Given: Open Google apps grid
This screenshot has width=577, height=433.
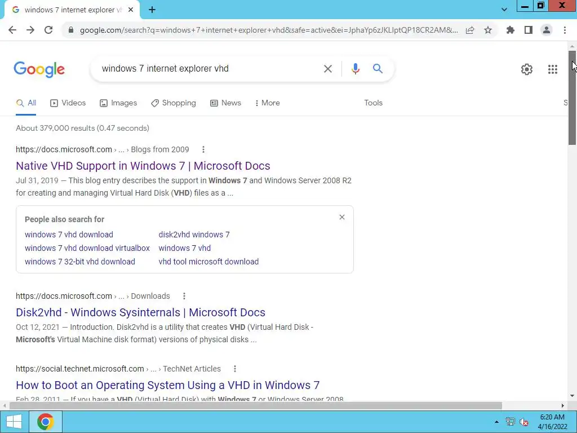Looking at the screenshot, I should click(x=552, y=69).
